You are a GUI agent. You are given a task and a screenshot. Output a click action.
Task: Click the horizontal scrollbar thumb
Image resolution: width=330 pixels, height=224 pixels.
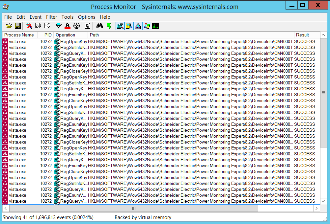(134, 209)
